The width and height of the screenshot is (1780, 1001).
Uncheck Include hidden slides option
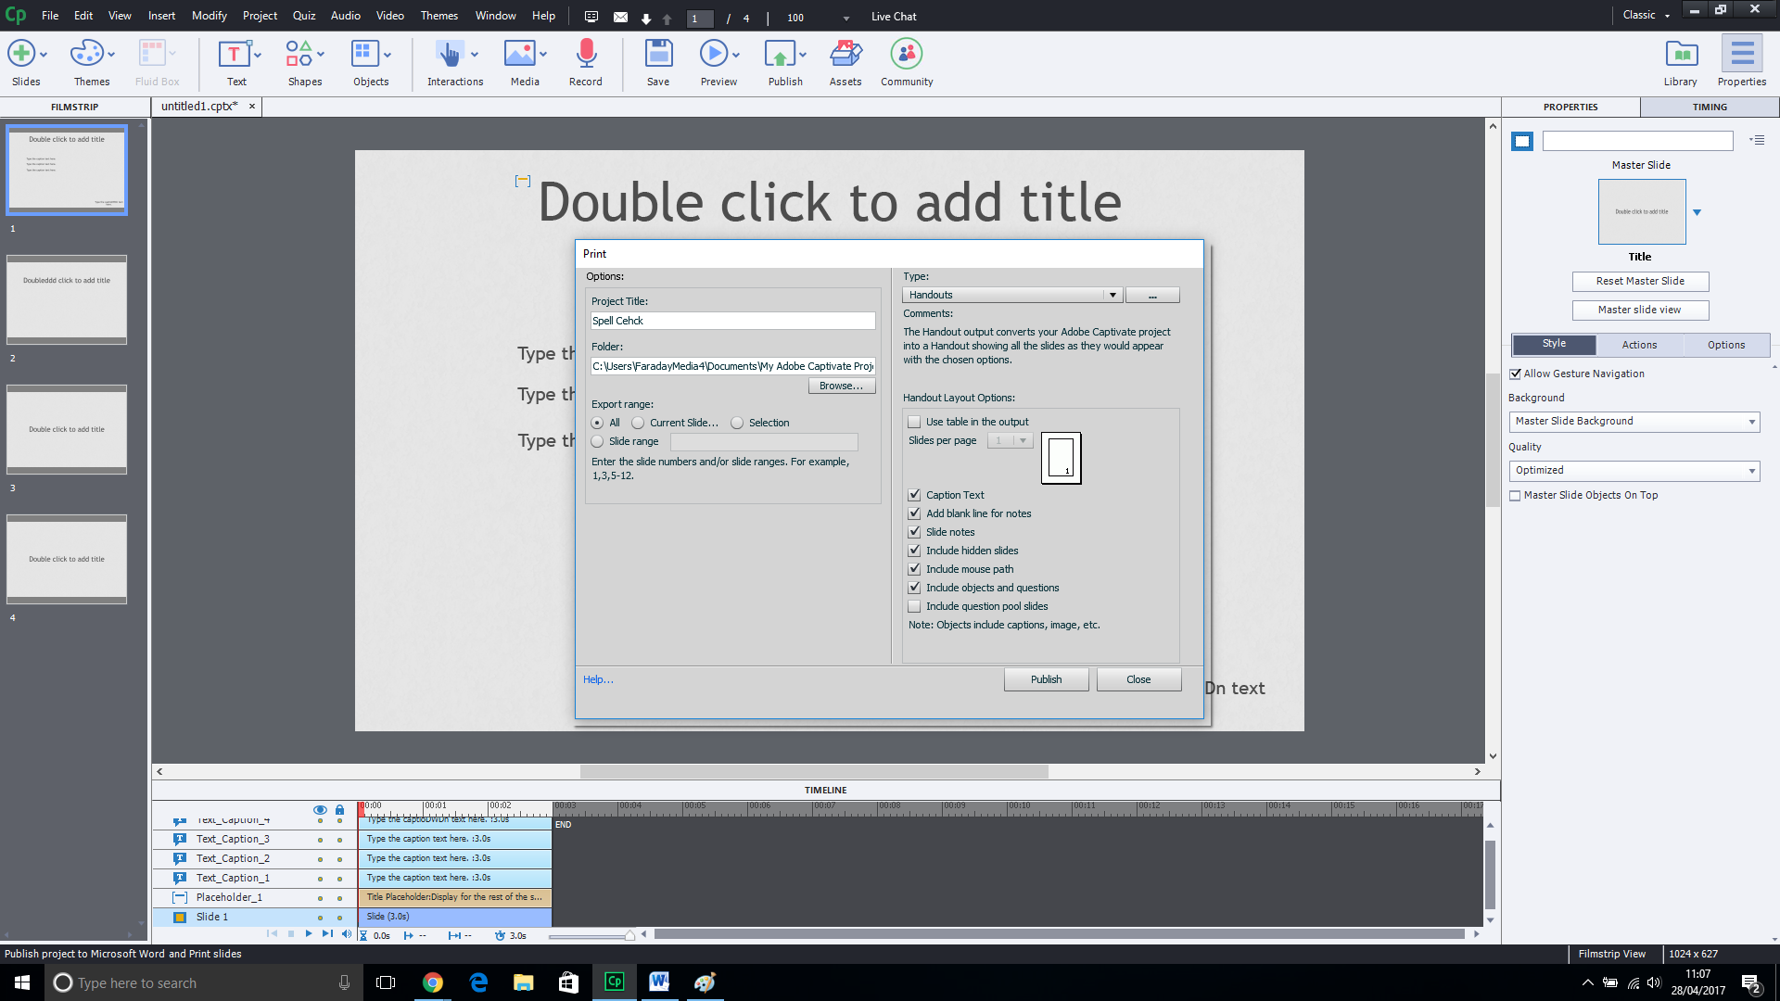pos(914,551)
